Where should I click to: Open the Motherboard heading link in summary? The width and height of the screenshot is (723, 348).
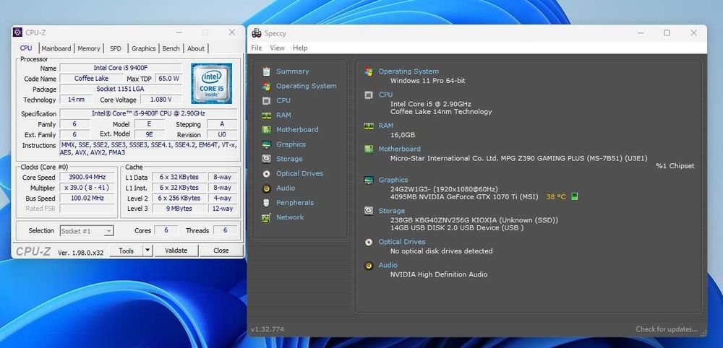point(399,149)
